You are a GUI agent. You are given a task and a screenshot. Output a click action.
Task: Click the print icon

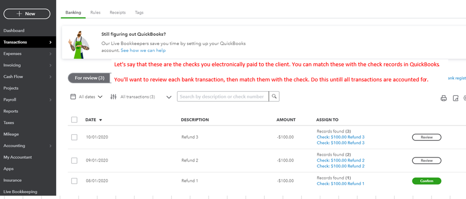[444, 98]
